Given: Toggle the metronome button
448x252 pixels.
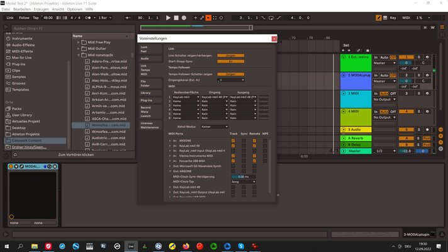Looking at the screenshot, I should (88, 18).
